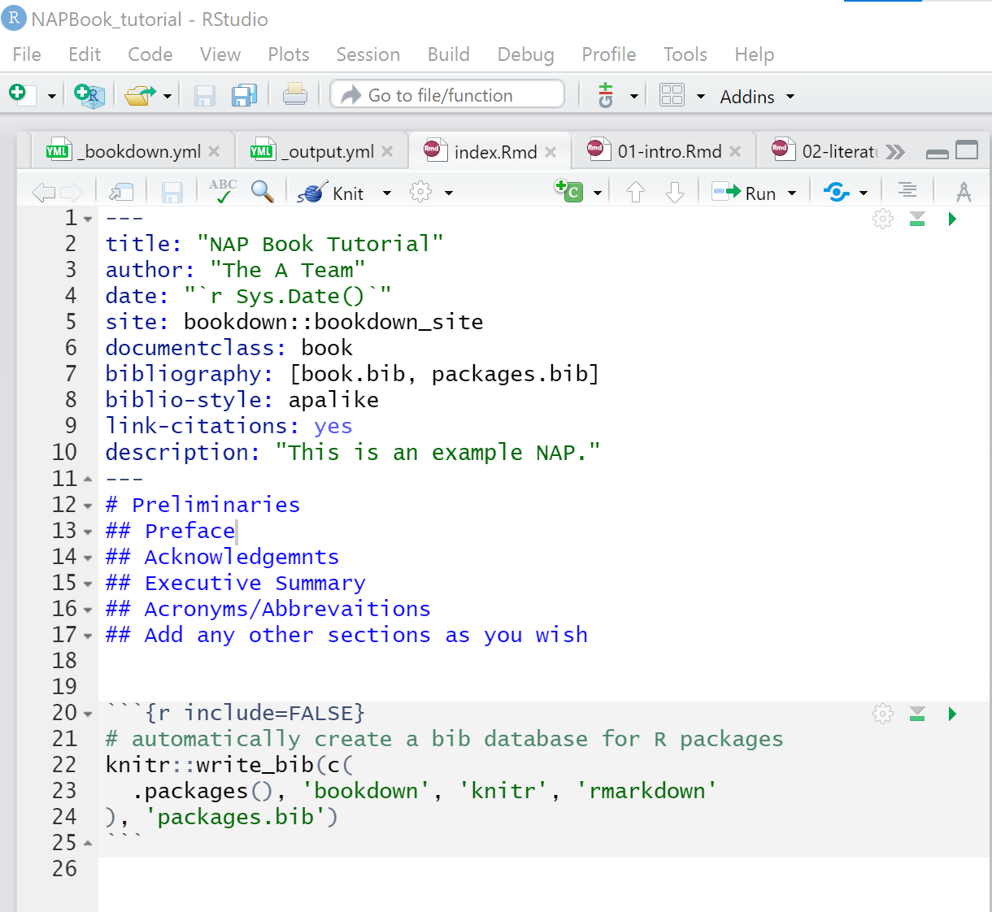Click the Save all documents icon
This screenshot has width=992, height=912.
[x=244, y=96]
